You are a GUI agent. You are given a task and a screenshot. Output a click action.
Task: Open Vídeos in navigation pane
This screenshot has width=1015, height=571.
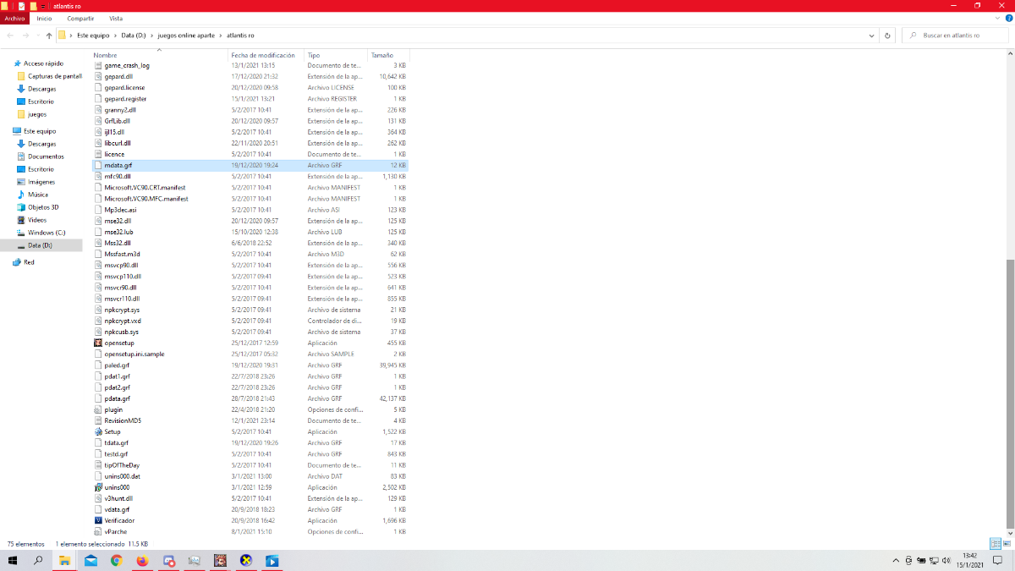click(x=37, y=220)
